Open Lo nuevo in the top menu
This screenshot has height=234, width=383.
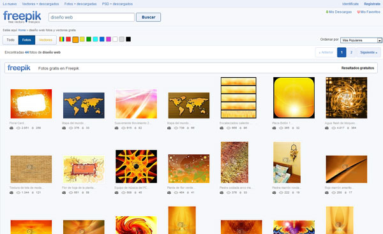[10, 4]
